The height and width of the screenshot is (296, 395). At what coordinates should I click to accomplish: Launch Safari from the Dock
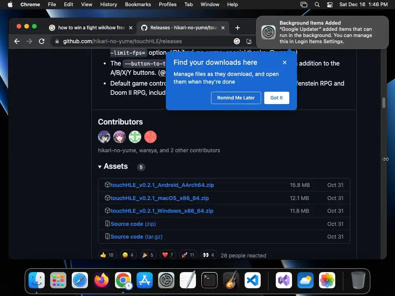point(80,280)
